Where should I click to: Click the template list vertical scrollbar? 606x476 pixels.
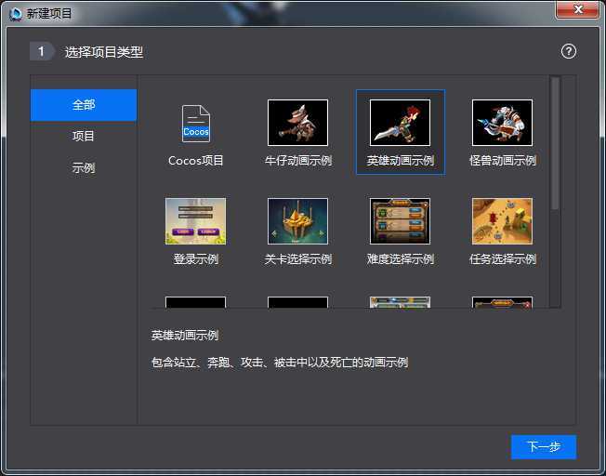[x=556, y=143]
